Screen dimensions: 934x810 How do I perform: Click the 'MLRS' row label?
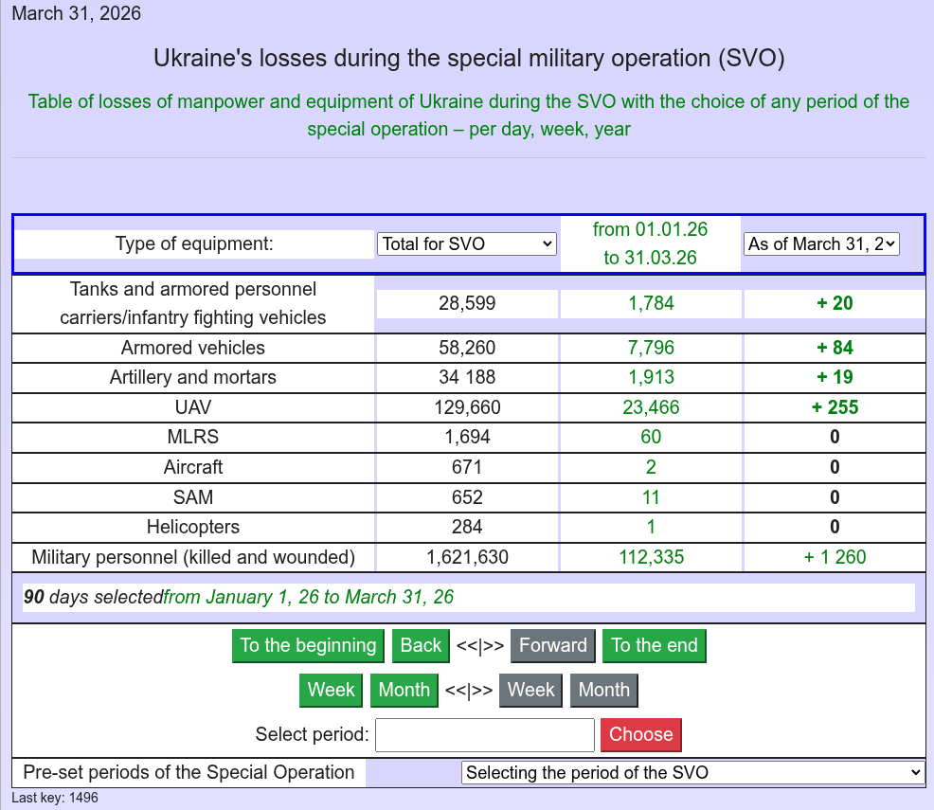193,437
